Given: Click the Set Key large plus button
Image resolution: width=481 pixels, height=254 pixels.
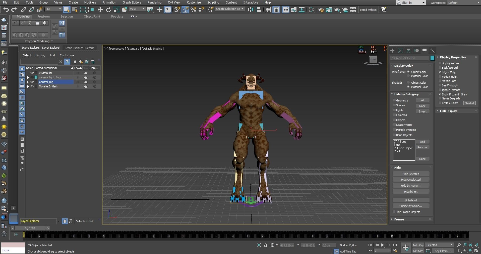Looking at the screenshot, I should [405, 247].
